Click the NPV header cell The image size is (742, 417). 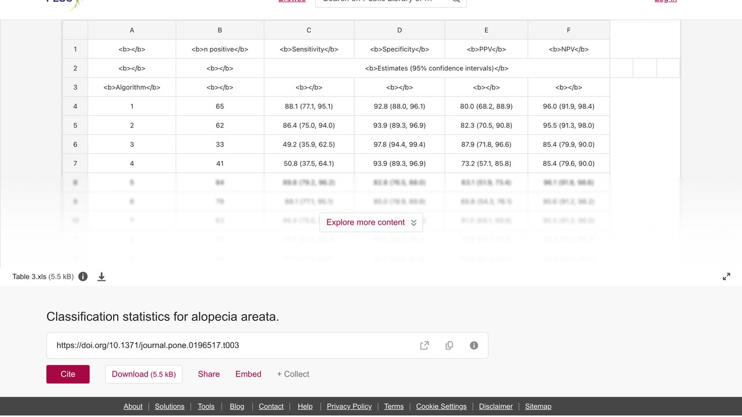569,49
